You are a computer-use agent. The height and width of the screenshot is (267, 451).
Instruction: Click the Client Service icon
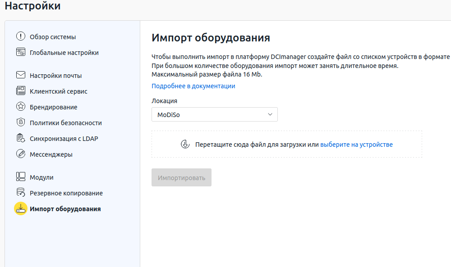(x=21, y=91)
